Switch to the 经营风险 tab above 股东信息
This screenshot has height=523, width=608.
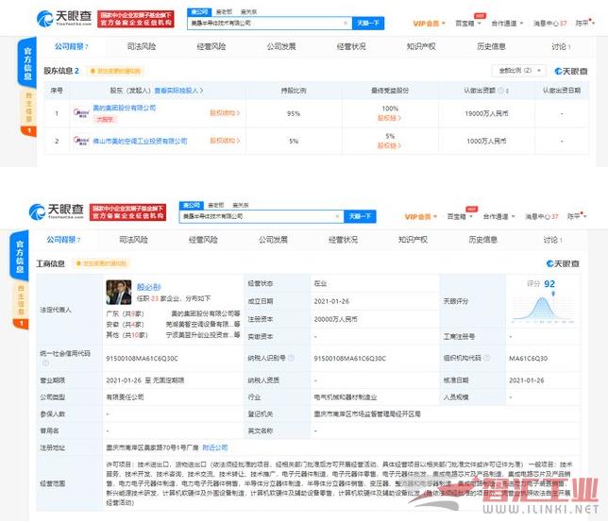point(211,46)
